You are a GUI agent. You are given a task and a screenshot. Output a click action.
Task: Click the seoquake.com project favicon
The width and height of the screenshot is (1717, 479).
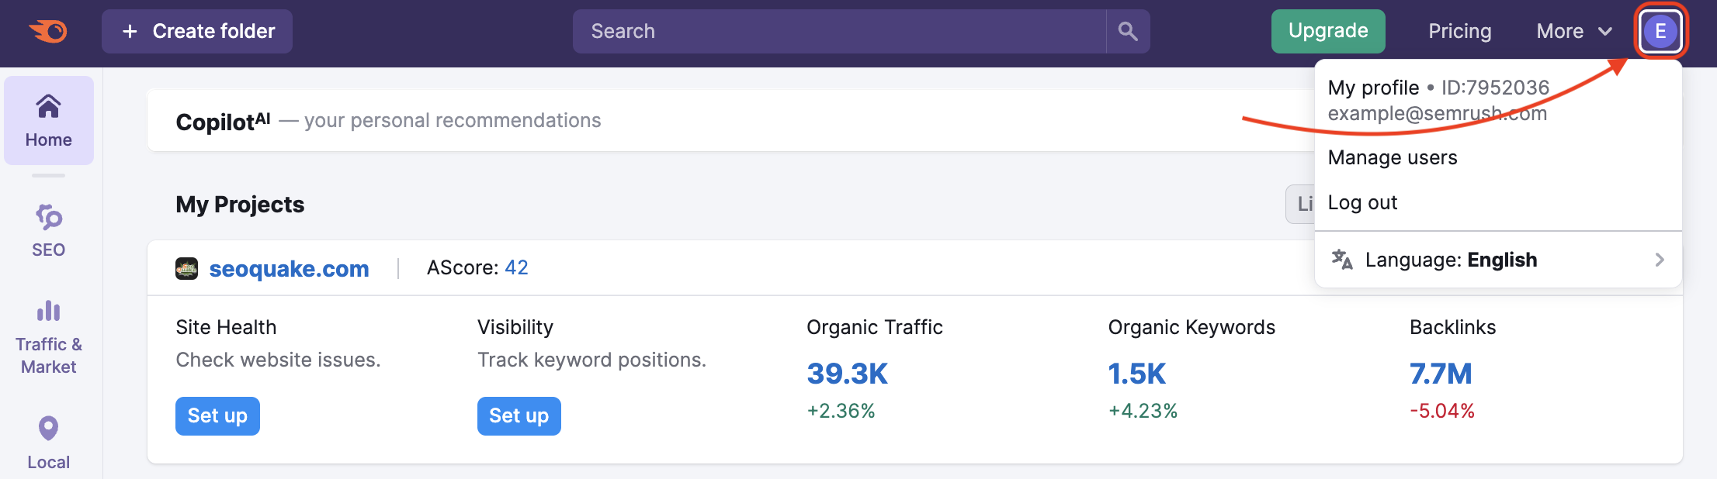(186, 269)
